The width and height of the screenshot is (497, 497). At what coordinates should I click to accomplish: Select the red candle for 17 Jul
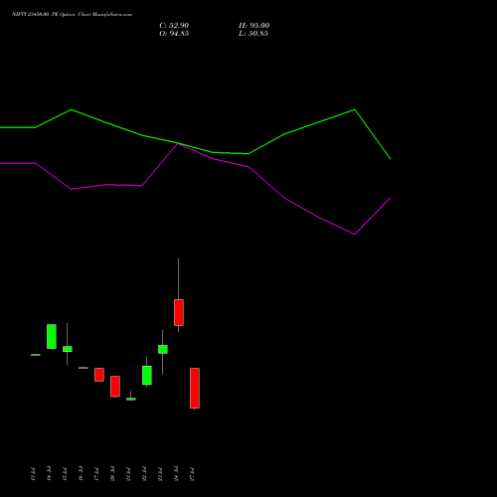tap(99, 375)
